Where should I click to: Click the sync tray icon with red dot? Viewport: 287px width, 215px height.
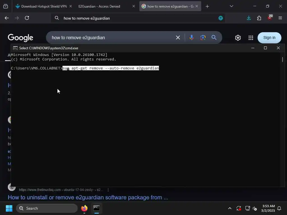click(x=239, y=208)
